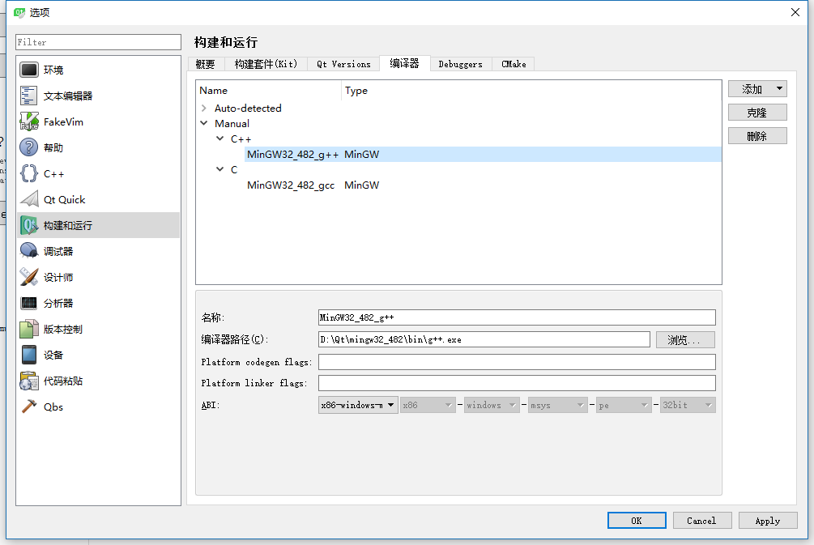Close the 选项 dialog

[x=795, y=12]
